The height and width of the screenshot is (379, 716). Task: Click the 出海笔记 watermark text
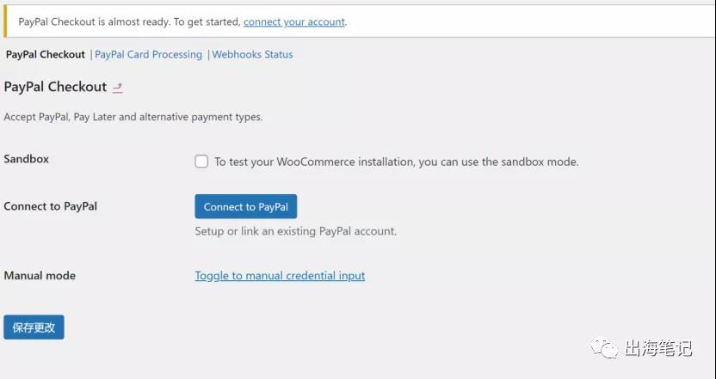[x=658, y=348]
